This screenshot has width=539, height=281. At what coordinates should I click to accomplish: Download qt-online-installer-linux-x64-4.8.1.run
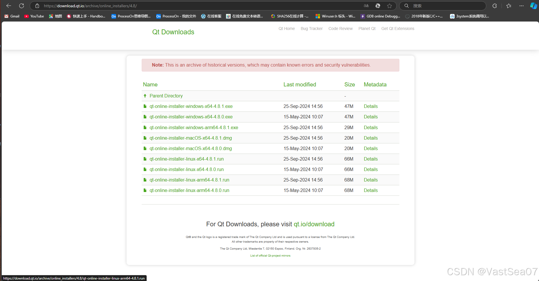point(186,159)
